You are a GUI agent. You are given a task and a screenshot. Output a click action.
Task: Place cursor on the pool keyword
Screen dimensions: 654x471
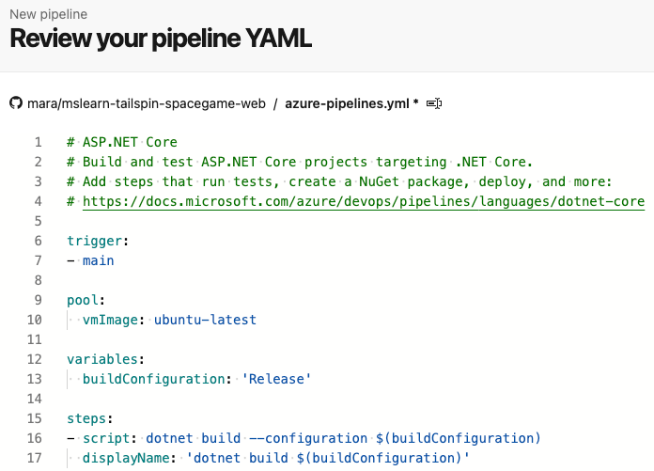(84, 300)
